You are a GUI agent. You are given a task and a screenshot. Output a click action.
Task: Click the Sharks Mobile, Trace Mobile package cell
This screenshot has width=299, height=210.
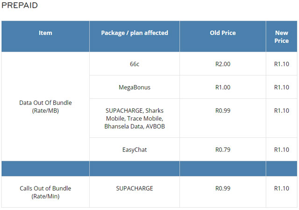[135, 118]
